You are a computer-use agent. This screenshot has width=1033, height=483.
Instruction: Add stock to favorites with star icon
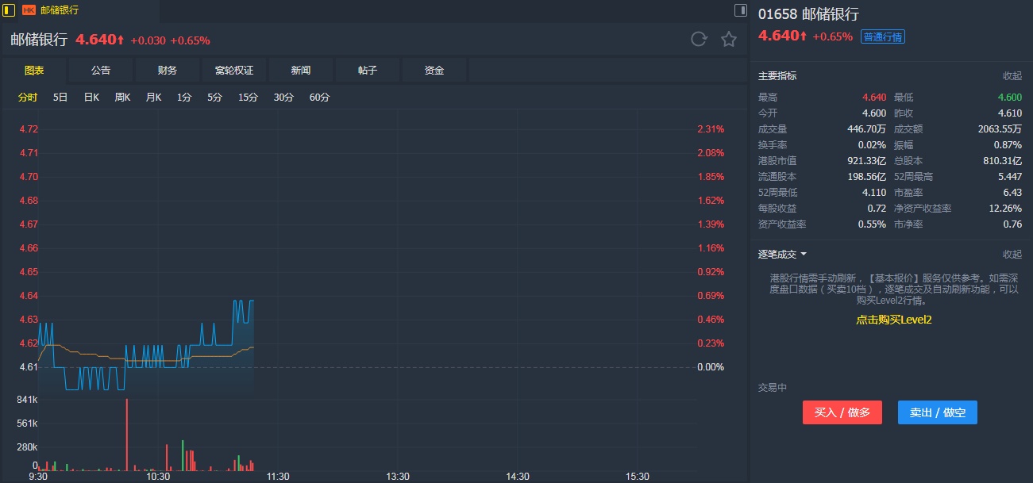pos(729,39)
